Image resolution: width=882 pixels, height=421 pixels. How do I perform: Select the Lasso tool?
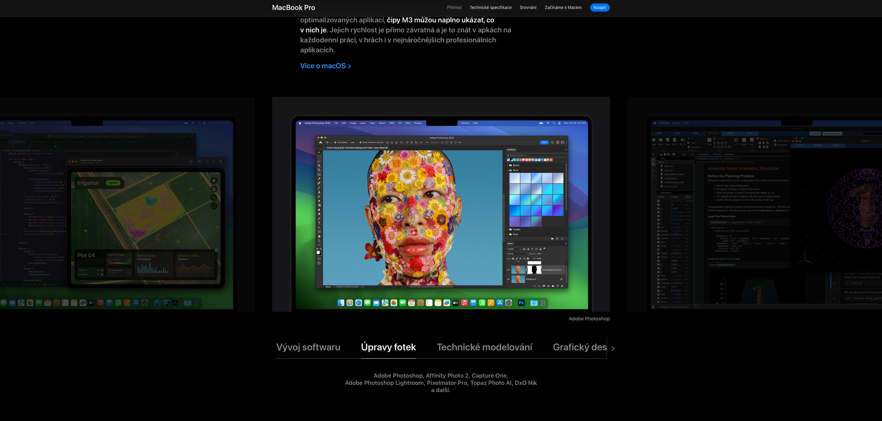(319, 161)
